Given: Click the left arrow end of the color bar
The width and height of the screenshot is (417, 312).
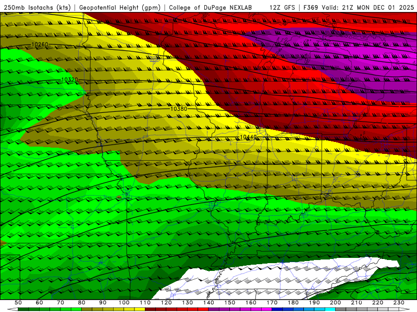Looking at the screenshot, I should [13, 309].
